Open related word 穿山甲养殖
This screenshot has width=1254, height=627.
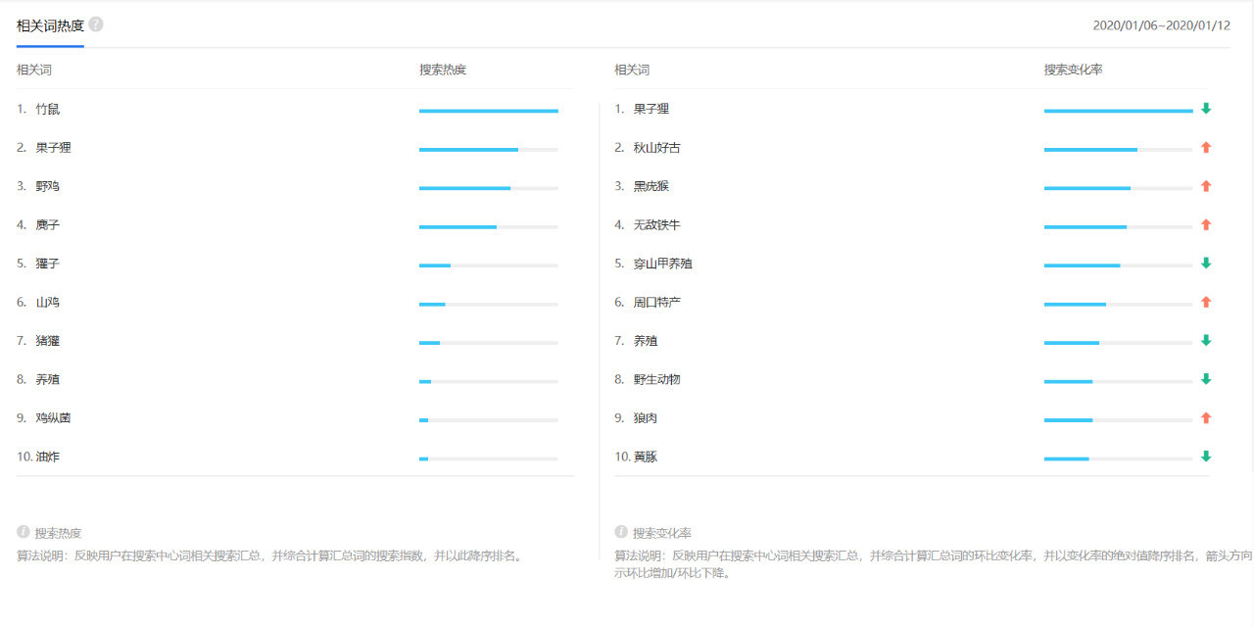click(x=663, y=264)
